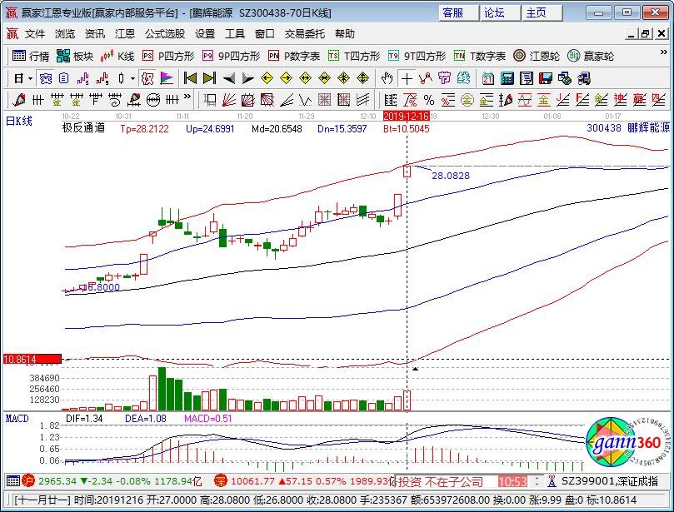The image size is (674, 512).
Task: Select the Gann fan angle lines icon
Action: 229,100
